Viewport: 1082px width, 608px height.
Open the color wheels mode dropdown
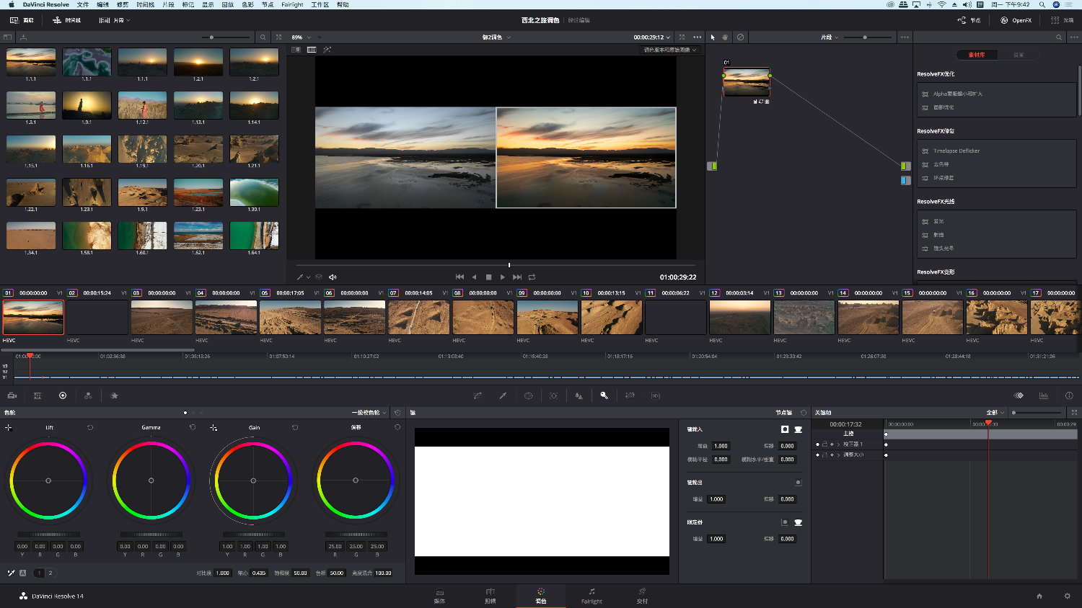369,413
